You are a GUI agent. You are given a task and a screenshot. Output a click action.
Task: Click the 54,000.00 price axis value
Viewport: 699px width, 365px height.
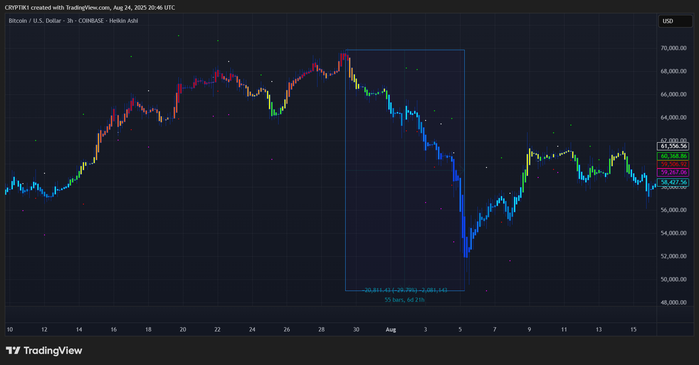click(674, 233)
